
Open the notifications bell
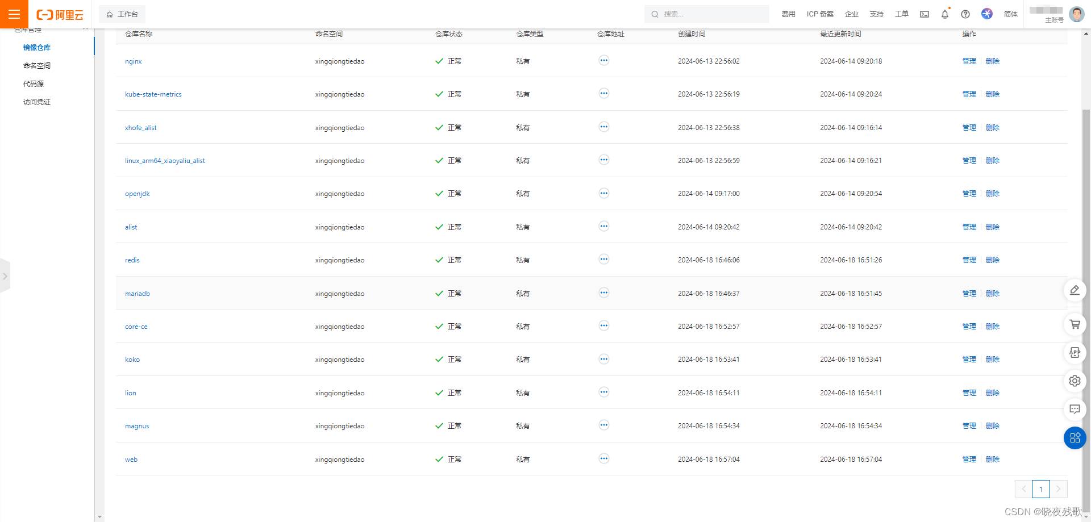(x=944, y=14)
